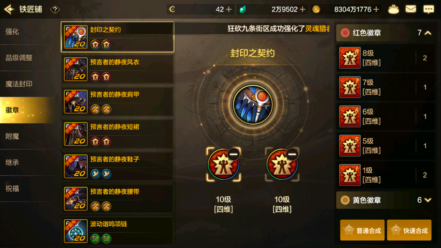Expand the 黄色徽章 section
The image size is (441, 248).
click(x=428, y=200)
